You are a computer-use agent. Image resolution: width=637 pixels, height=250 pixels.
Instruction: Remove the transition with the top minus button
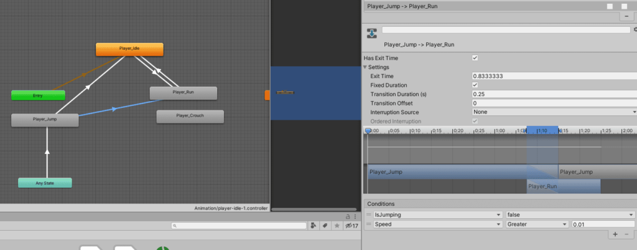point(626,16)
